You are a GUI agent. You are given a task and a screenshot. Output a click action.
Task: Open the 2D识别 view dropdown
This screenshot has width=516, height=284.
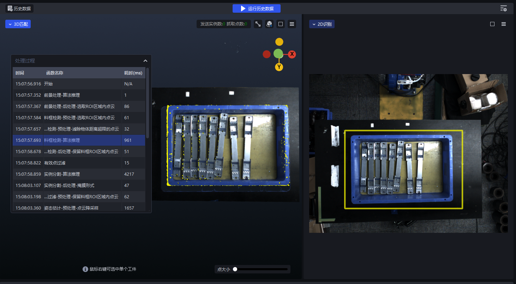coord(322,24)
